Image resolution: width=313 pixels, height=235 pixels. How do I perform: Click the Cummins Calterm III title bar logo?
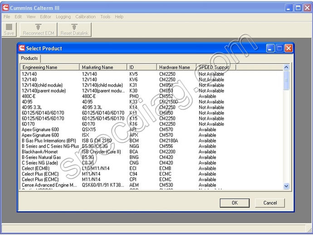[x=5, y=8]
